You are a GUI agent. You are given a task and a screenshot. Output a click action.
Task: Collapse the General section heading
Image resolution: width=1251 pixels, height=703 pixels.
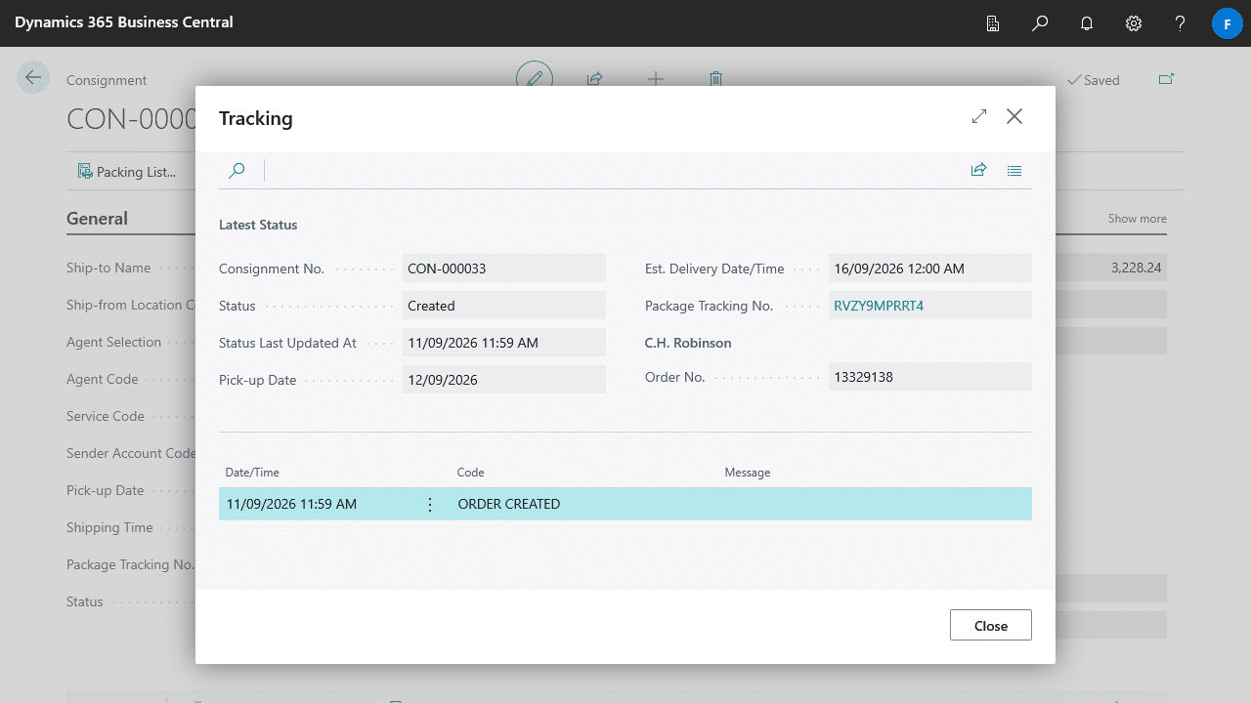97,219
